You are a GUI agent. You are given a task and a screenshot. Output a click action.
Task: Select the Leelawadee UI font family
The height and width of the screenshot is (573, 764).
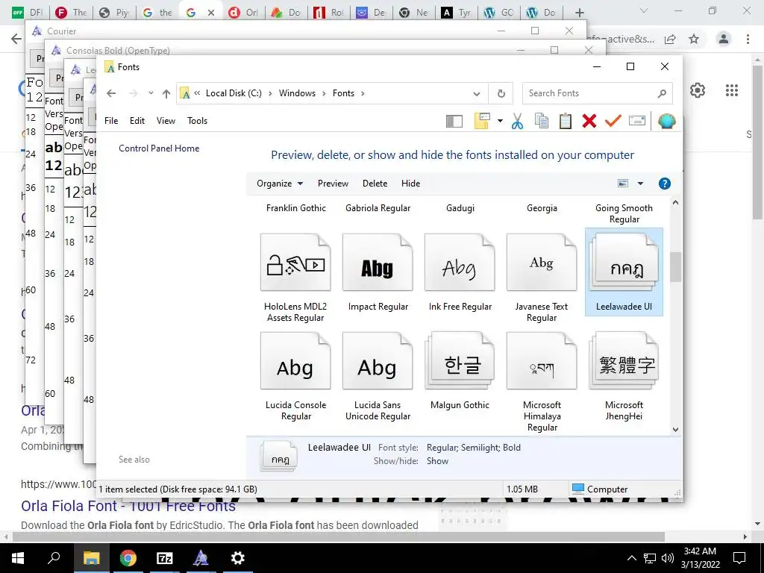click(x=624, y=272)
